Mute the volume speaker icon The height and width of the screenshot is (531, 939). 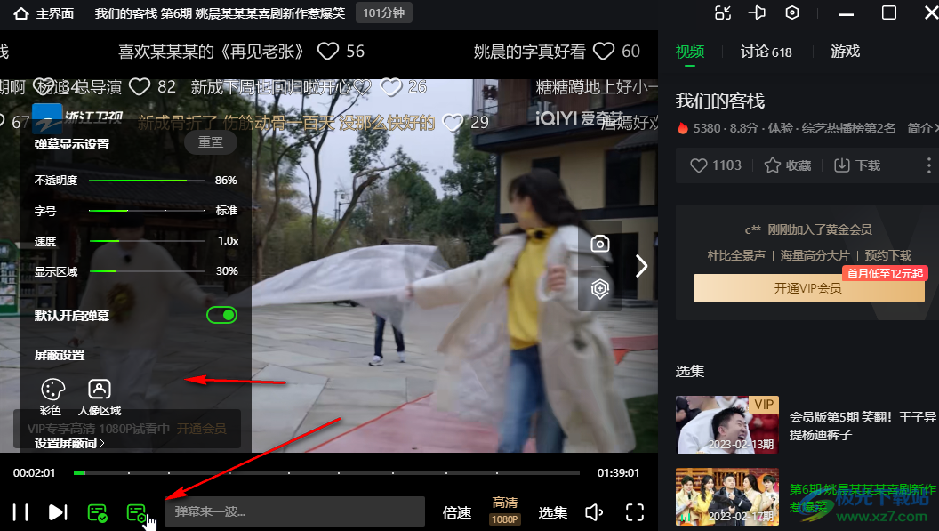593,512
